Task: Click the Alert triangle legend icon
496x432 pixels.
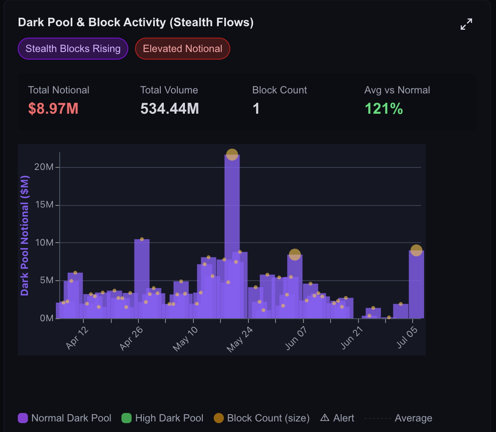Action: pos(325,418)
